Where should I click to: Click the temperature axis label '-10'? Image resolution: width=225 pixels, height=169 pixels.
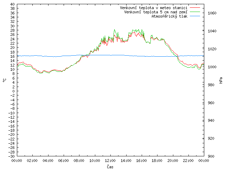tap(12, 113)
